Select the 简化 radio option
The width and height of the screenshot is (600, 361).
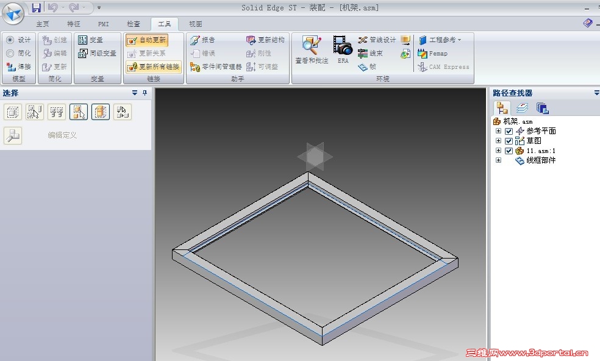(x=18, y=53)
